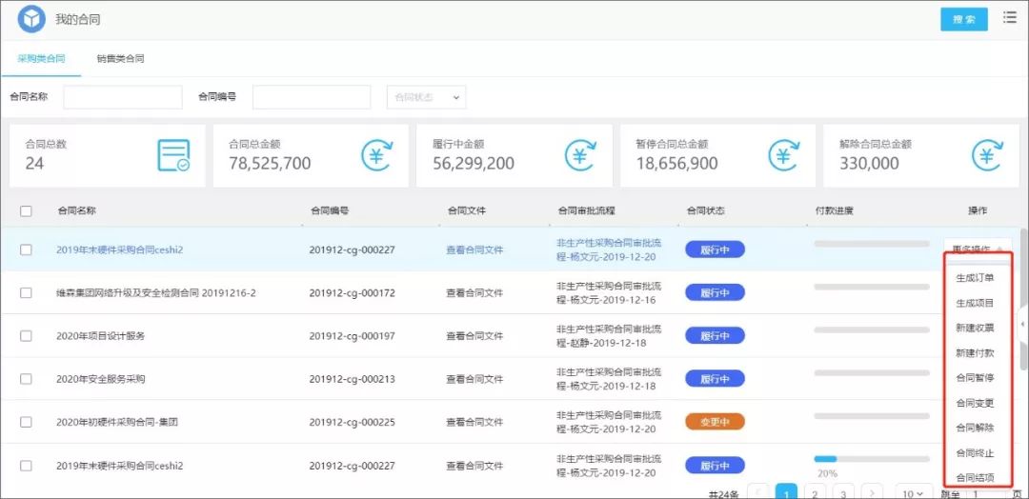Click 履行中 badge in 2020年安全服务采购 row

715,378
